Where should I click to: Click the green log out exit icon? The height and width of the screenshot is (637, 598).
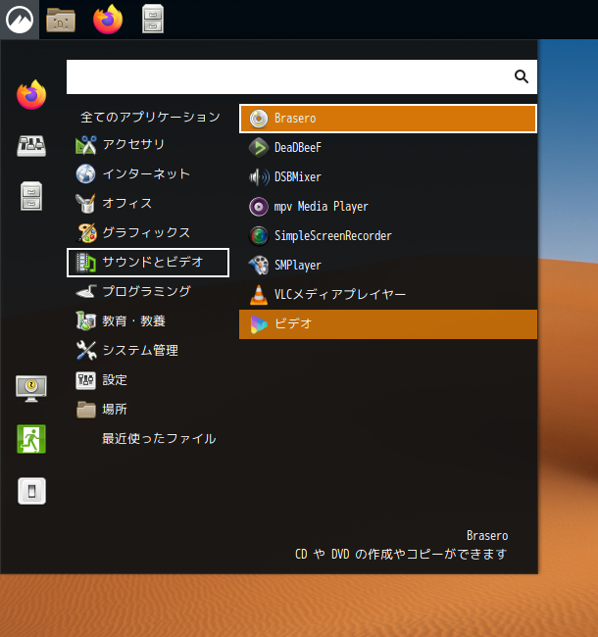(x=31, y=439)
